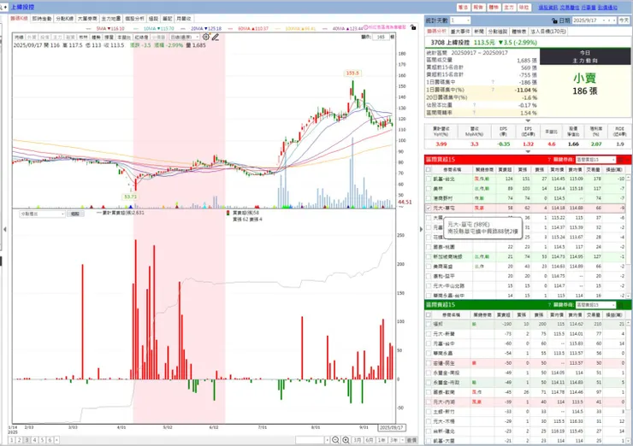This screenshot has width=633, height=446.
Task: Open the dropdown box left of the zoom icons
Action: point(312,440)
